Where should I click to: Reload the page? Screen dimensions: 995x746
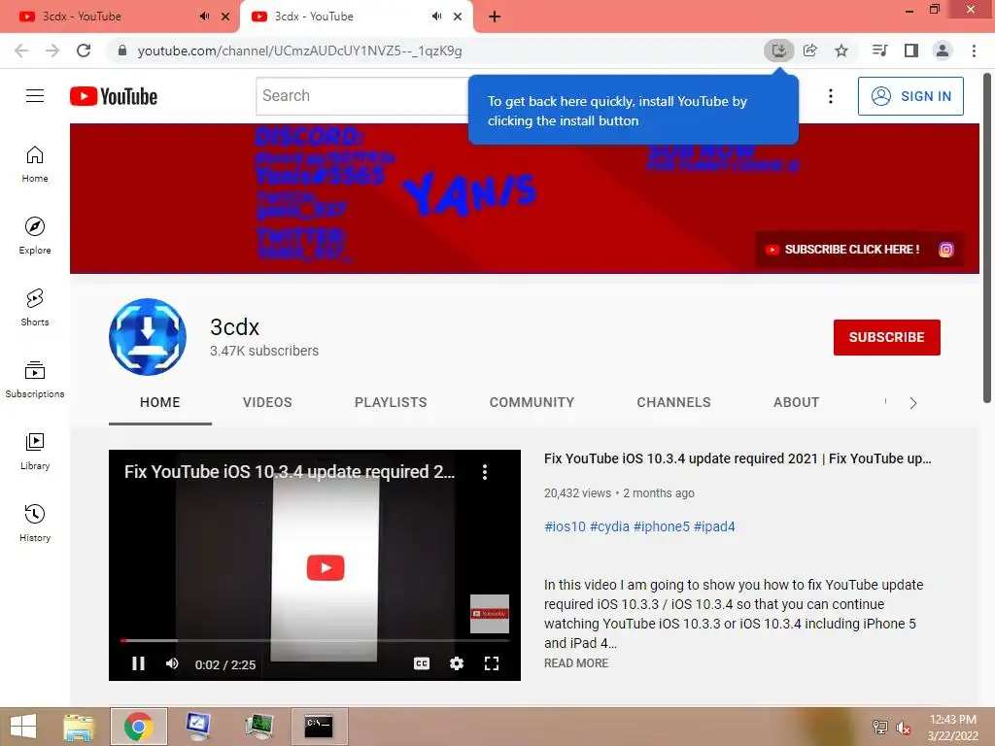click(84, 51)
